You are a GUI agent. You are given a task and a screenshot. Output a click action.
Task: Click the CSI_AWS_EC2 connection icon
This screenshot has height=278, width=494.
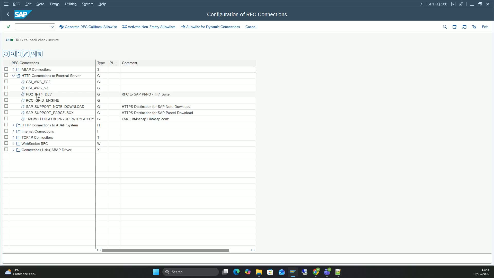23,82
